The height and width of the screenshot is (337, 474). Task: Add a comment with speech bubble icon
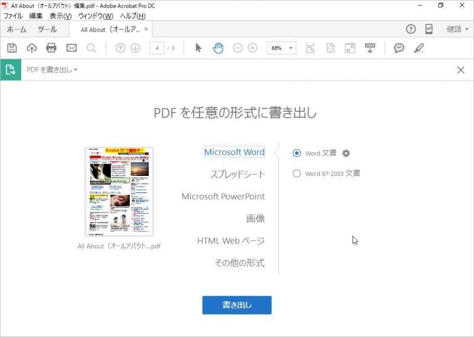click(399, 48)
